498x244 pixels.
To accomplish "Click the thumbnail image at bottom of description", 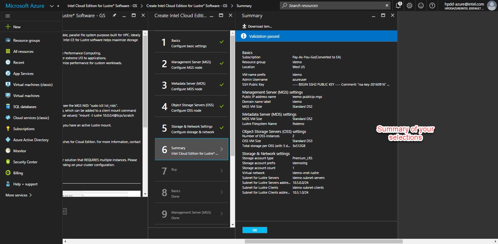I will pos(102,194).
